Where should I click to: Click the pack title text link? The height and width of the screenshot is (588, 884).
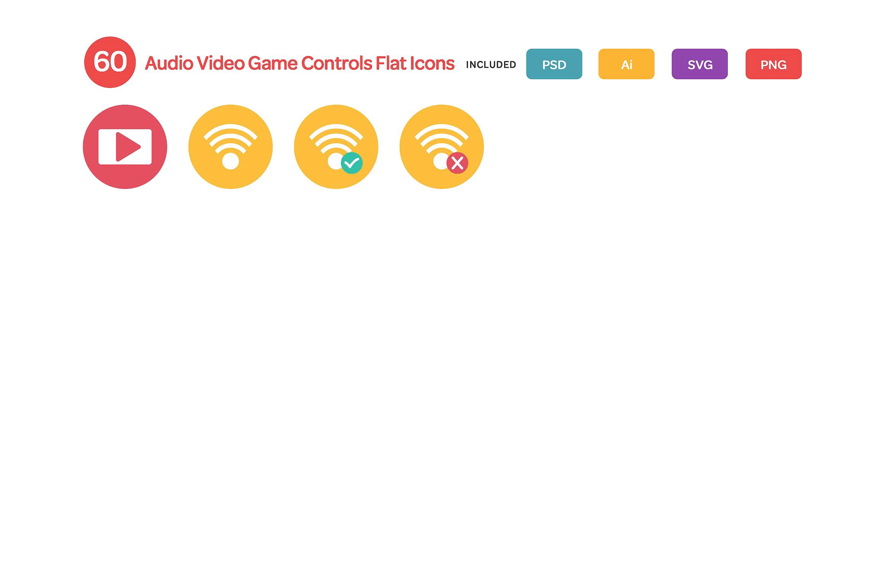click(299, 63)
